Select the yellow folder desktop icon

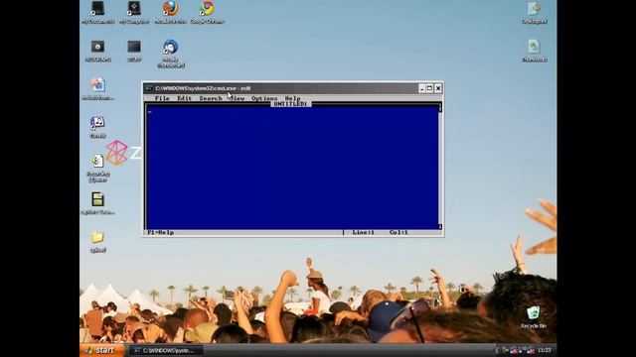(x=97, y=242)
